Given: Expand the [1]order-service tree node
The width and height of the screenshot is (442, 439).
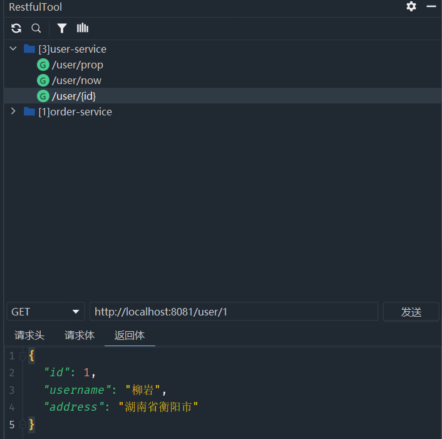Looking at the screenshot, I should pyautogui.click(x=13, y=112).
